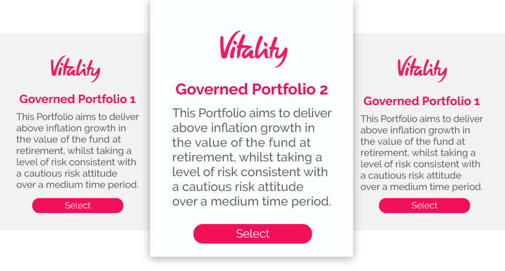This screenshot has height=271, width=505.
Task: Click the left card's Governed Portfolio 1 heading
Action: click(x=77, y=99)
